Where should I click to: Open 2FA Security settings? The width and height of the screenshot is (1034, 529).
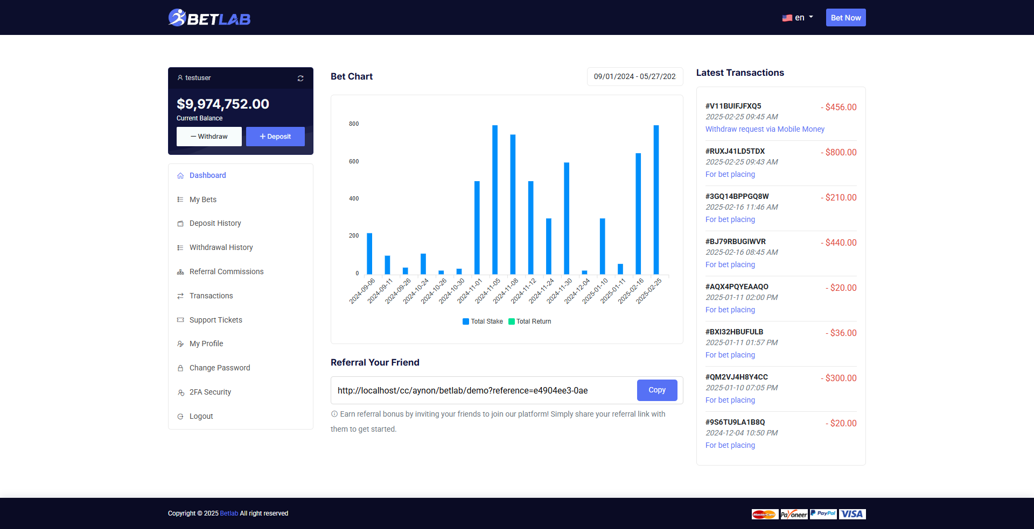point(210,392)
